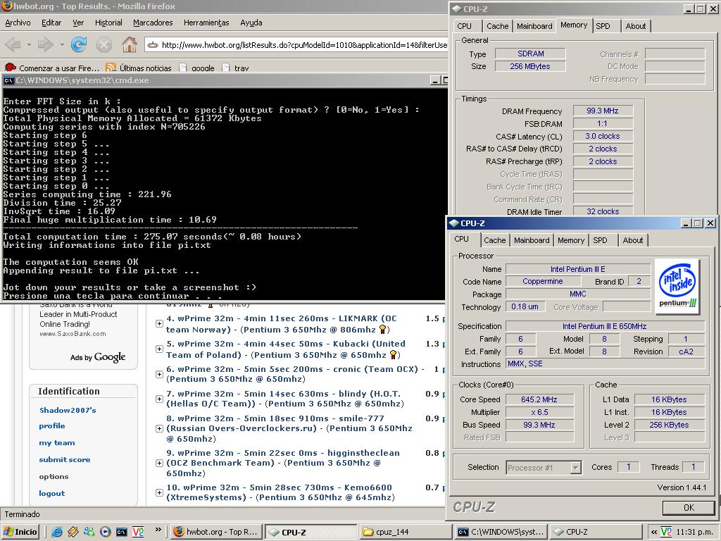Launch VNC from quick launch

coord(138,532)
